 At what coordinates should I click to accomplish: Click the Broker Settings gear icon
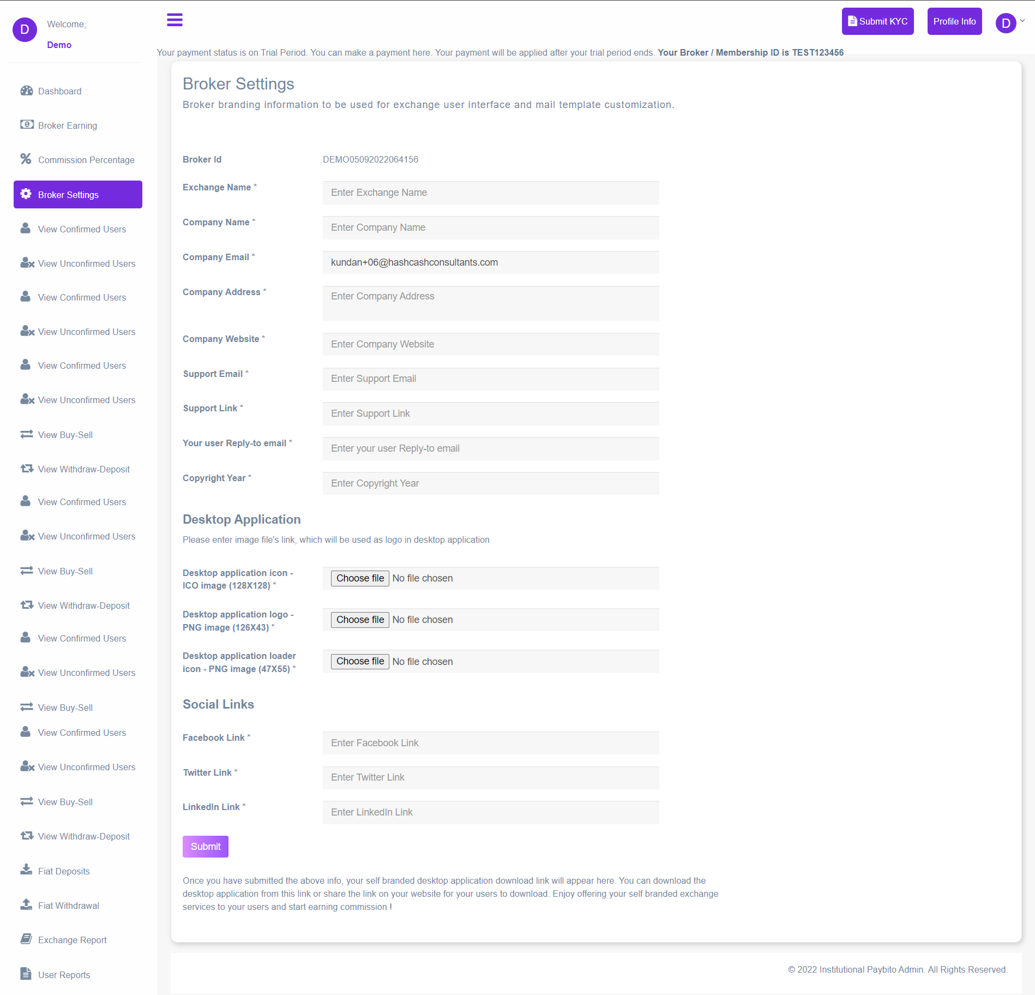(x=26, y=194)
